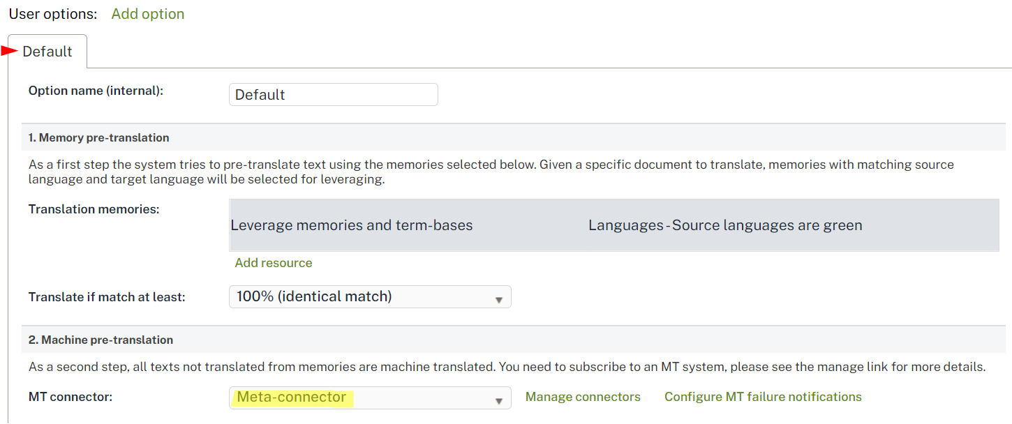Click the Add resource link
Screen dimensions: 1012x424
273,262
